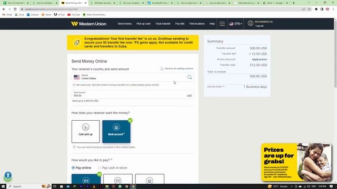Switch to the first browser tab

coord(15,3)
